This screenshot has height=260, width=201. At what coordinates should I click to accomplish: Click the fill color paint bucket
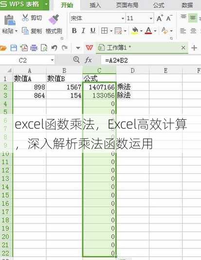point(135,31)
